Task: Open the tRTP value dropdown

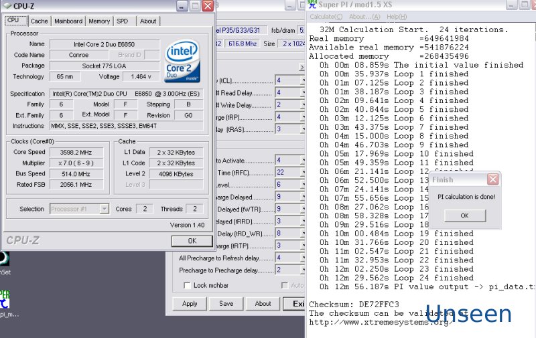Action: pyautogui.click(x=303, y=246)
